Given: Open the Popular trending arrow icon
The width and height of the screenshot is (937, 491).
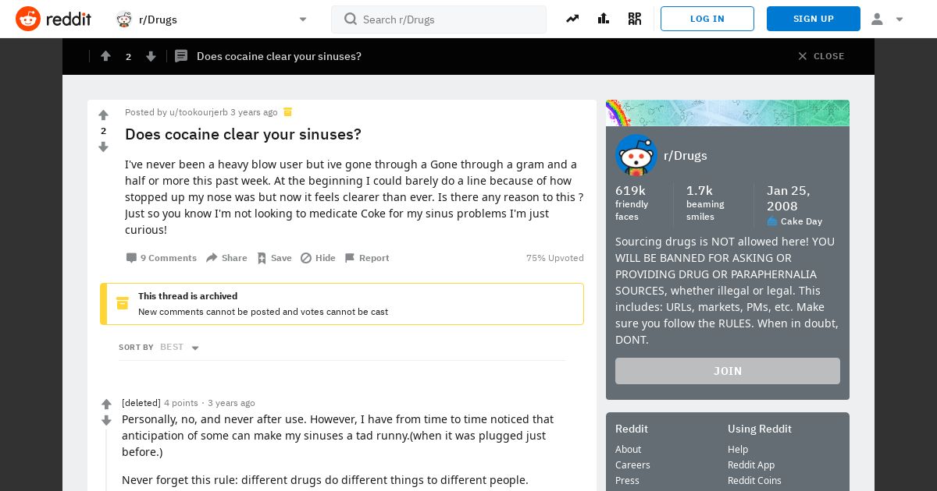Looking at the screenshot, I should coord(572,19).
